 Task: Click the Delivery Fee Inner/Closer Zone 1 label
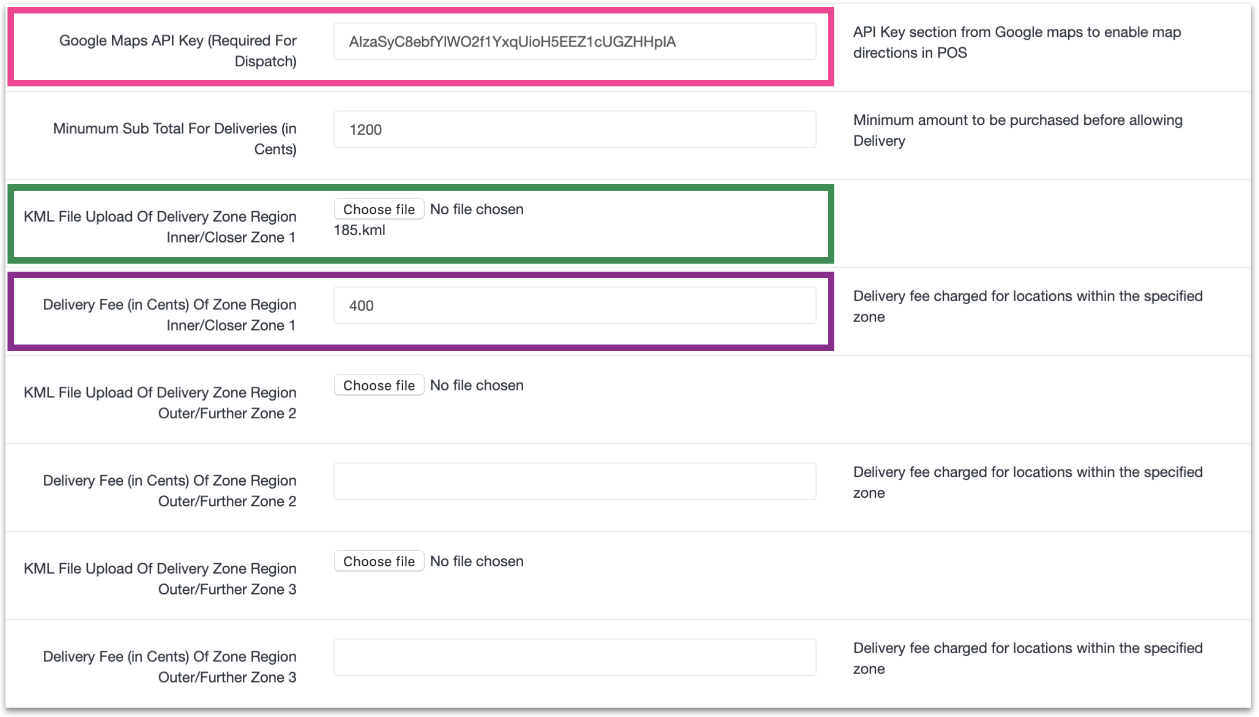point(170,315)
